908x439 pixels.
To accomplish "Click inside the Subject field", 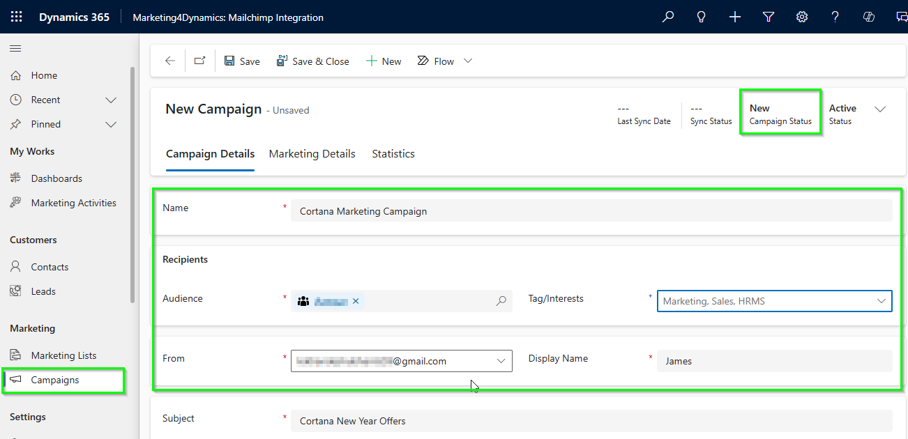I will [x=488, y=421].
